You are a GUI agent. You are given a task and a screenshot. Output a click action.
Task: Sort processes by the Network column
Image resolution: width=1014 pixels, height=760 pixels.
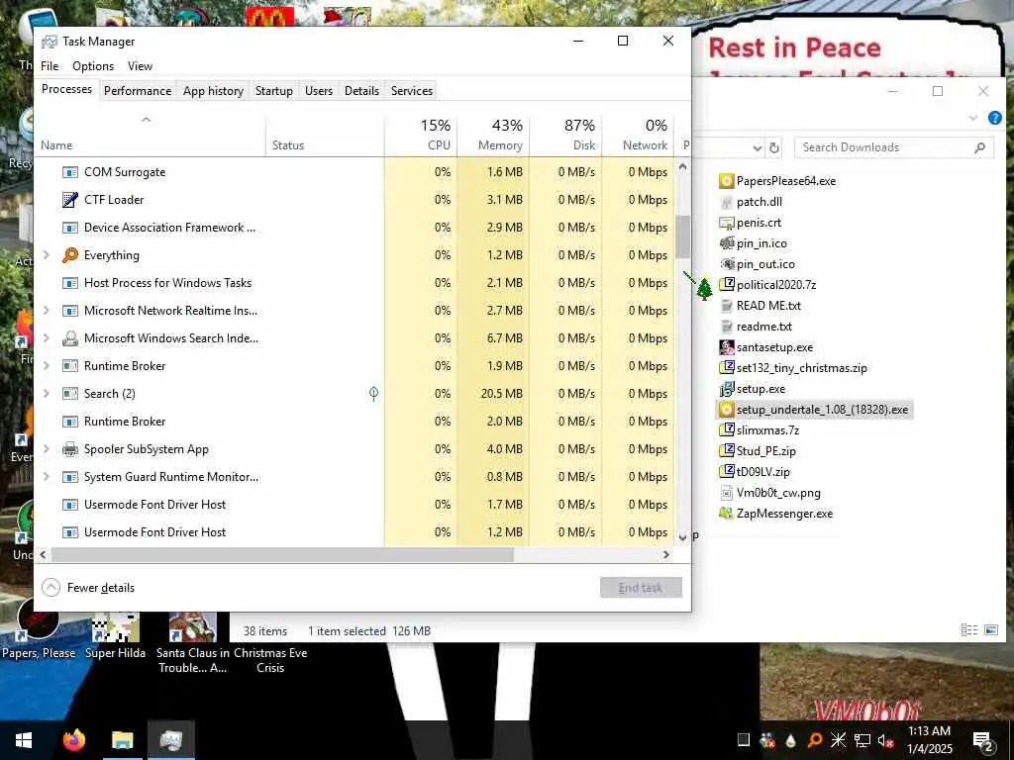(639, 135)
